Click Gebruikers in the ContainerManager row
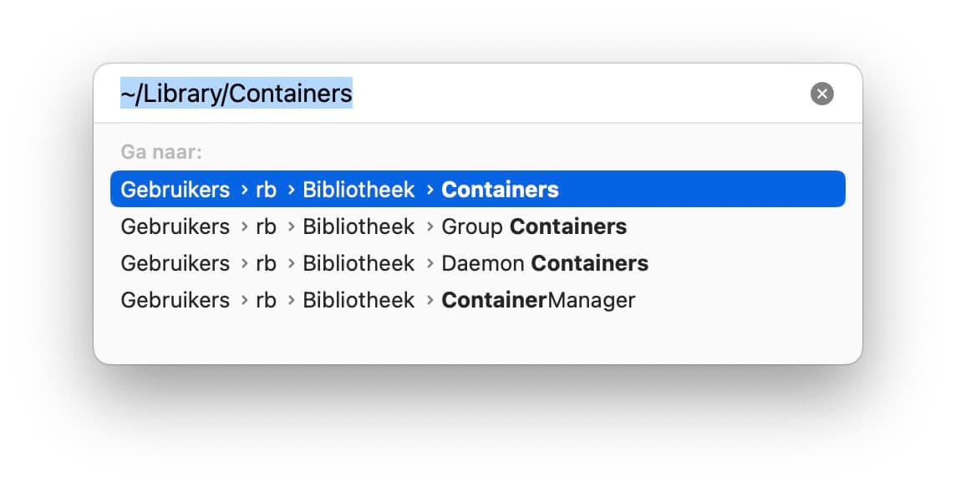 click(175, 299)
